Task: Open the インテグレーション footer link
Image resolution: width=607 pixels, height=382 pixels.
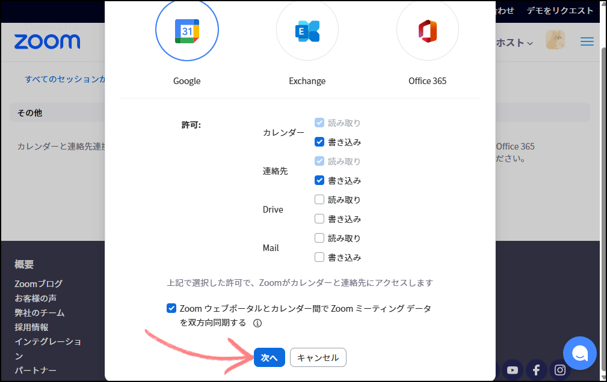Action: 48,349
